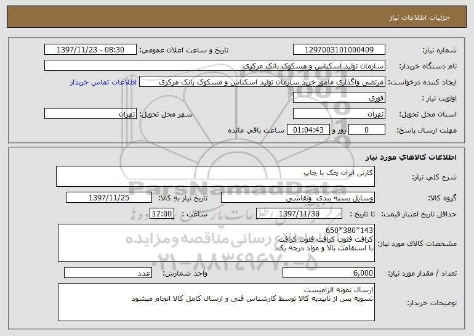The height and width of the screenshot is (336, 474).
Task: Click the quantity field showing 6,000
Action: pos(329,272)
